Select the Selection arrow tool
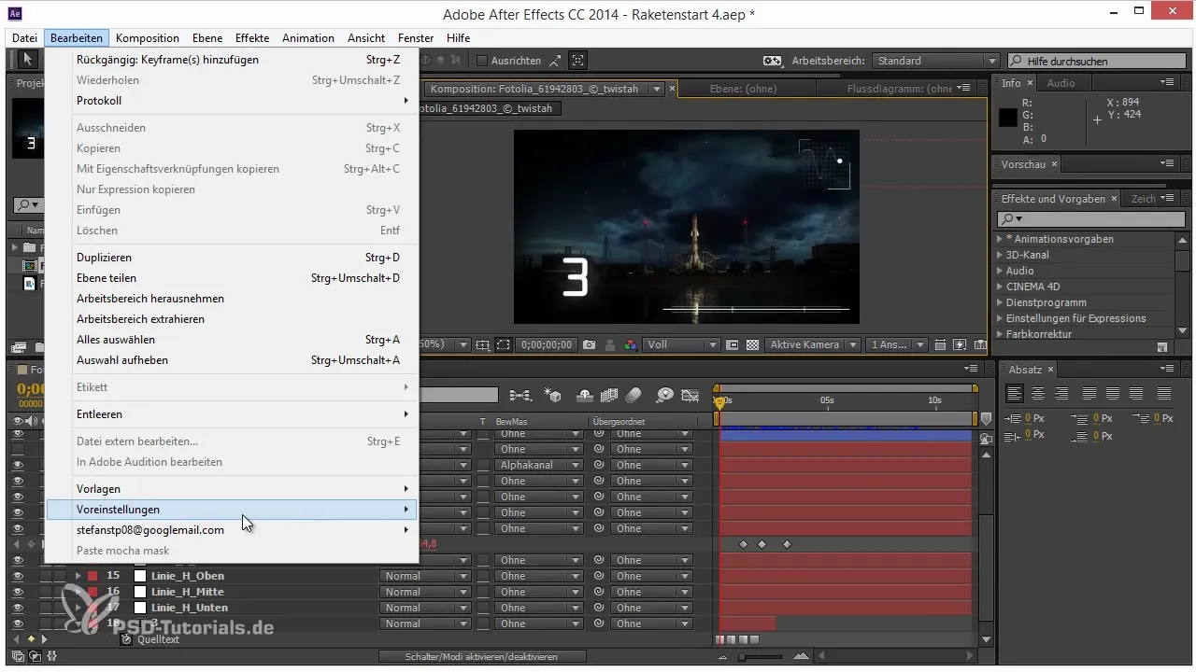1196x672 pixels. pyautogui.click(x=27, y=60)
